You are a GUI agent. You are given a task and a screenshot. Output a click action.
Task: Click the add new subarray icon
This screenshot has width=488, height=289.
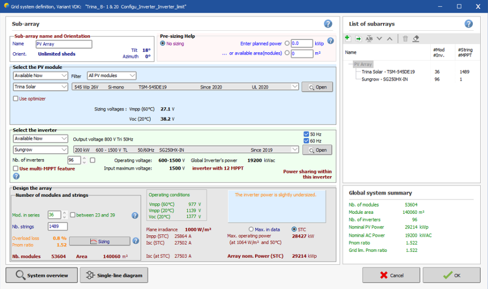point(347,39)
